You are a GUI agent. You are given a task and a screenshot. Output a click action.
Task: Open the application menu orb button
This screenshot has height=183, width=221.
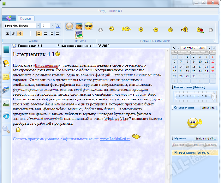[9, 18]
